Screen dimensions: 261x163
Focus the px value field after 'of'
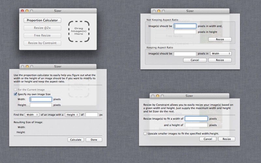pos(92,115)
